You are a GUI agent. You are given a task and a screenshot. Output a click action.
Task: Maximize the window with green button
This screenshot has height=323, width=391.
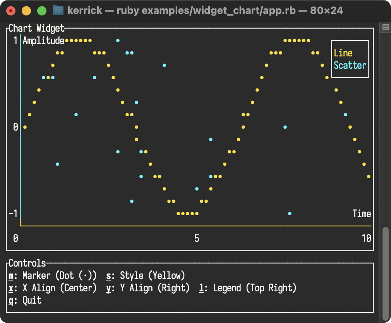42,11
